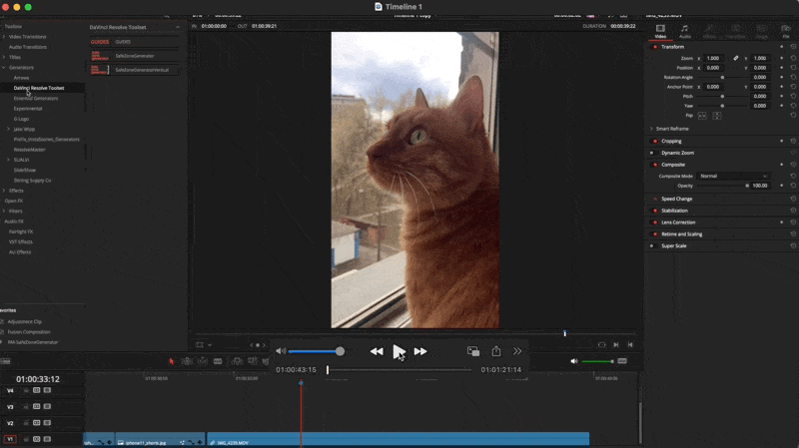799x448 pixels.
Task: Fast forward the video player
Action: pyautogui.click(x=420, y=351)
